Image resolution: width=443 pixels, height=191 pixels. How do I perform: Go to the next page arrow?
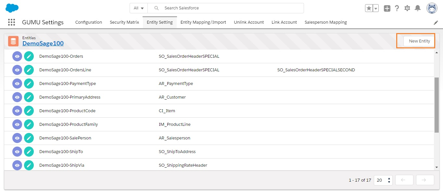[425, 180]
